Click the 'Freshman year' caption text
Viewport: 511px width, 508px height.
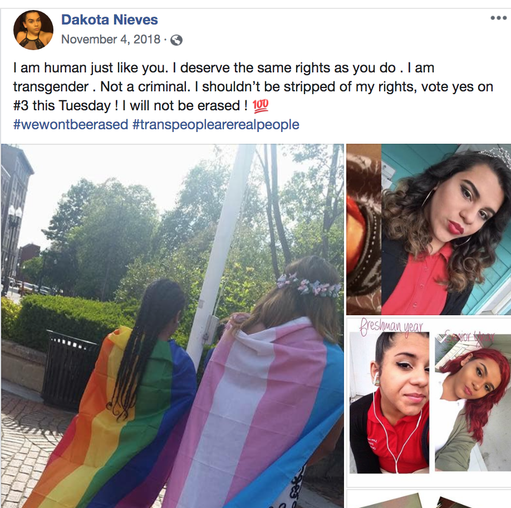391,326
